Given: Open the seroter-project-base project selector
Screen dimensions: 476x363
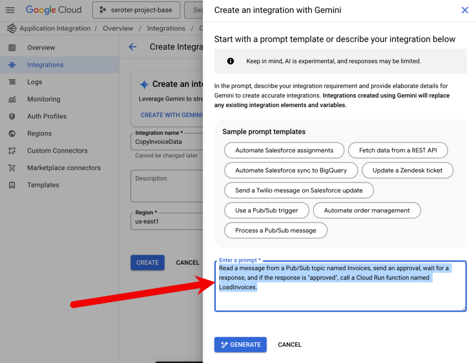Looking at the screenshot, I should click(135, 10).
